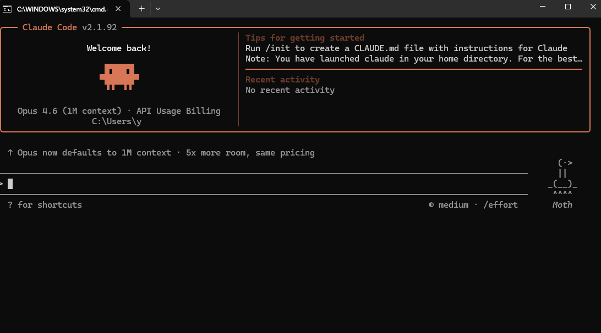The width and height of the screenshot is (601, 333).
Task: Open a new terminal tab with plus button
Action: [x=141, y=8]
